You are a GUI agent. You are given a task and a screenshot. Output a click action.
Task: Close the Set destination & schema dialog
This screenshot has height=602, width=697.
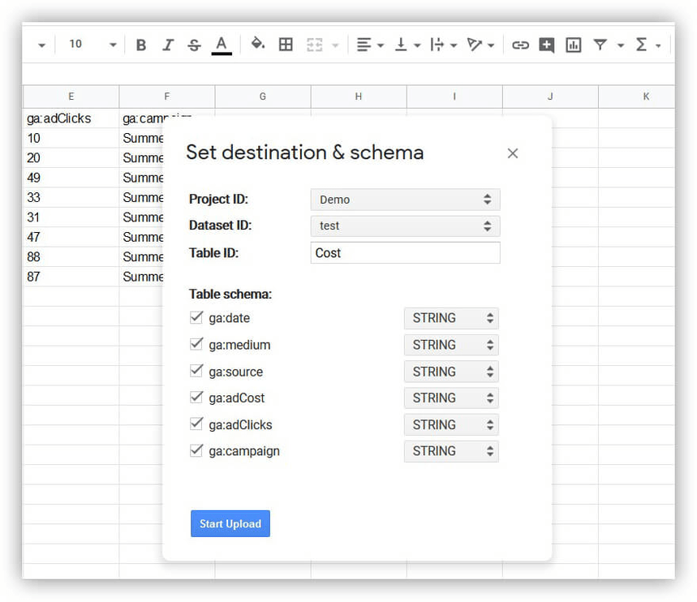pos(512,153)
